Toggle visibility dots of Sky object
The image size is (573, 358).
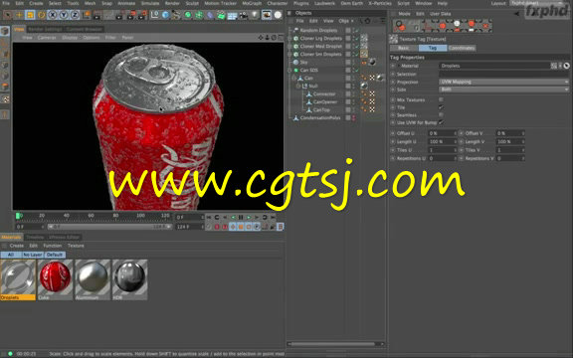[354, 62]
